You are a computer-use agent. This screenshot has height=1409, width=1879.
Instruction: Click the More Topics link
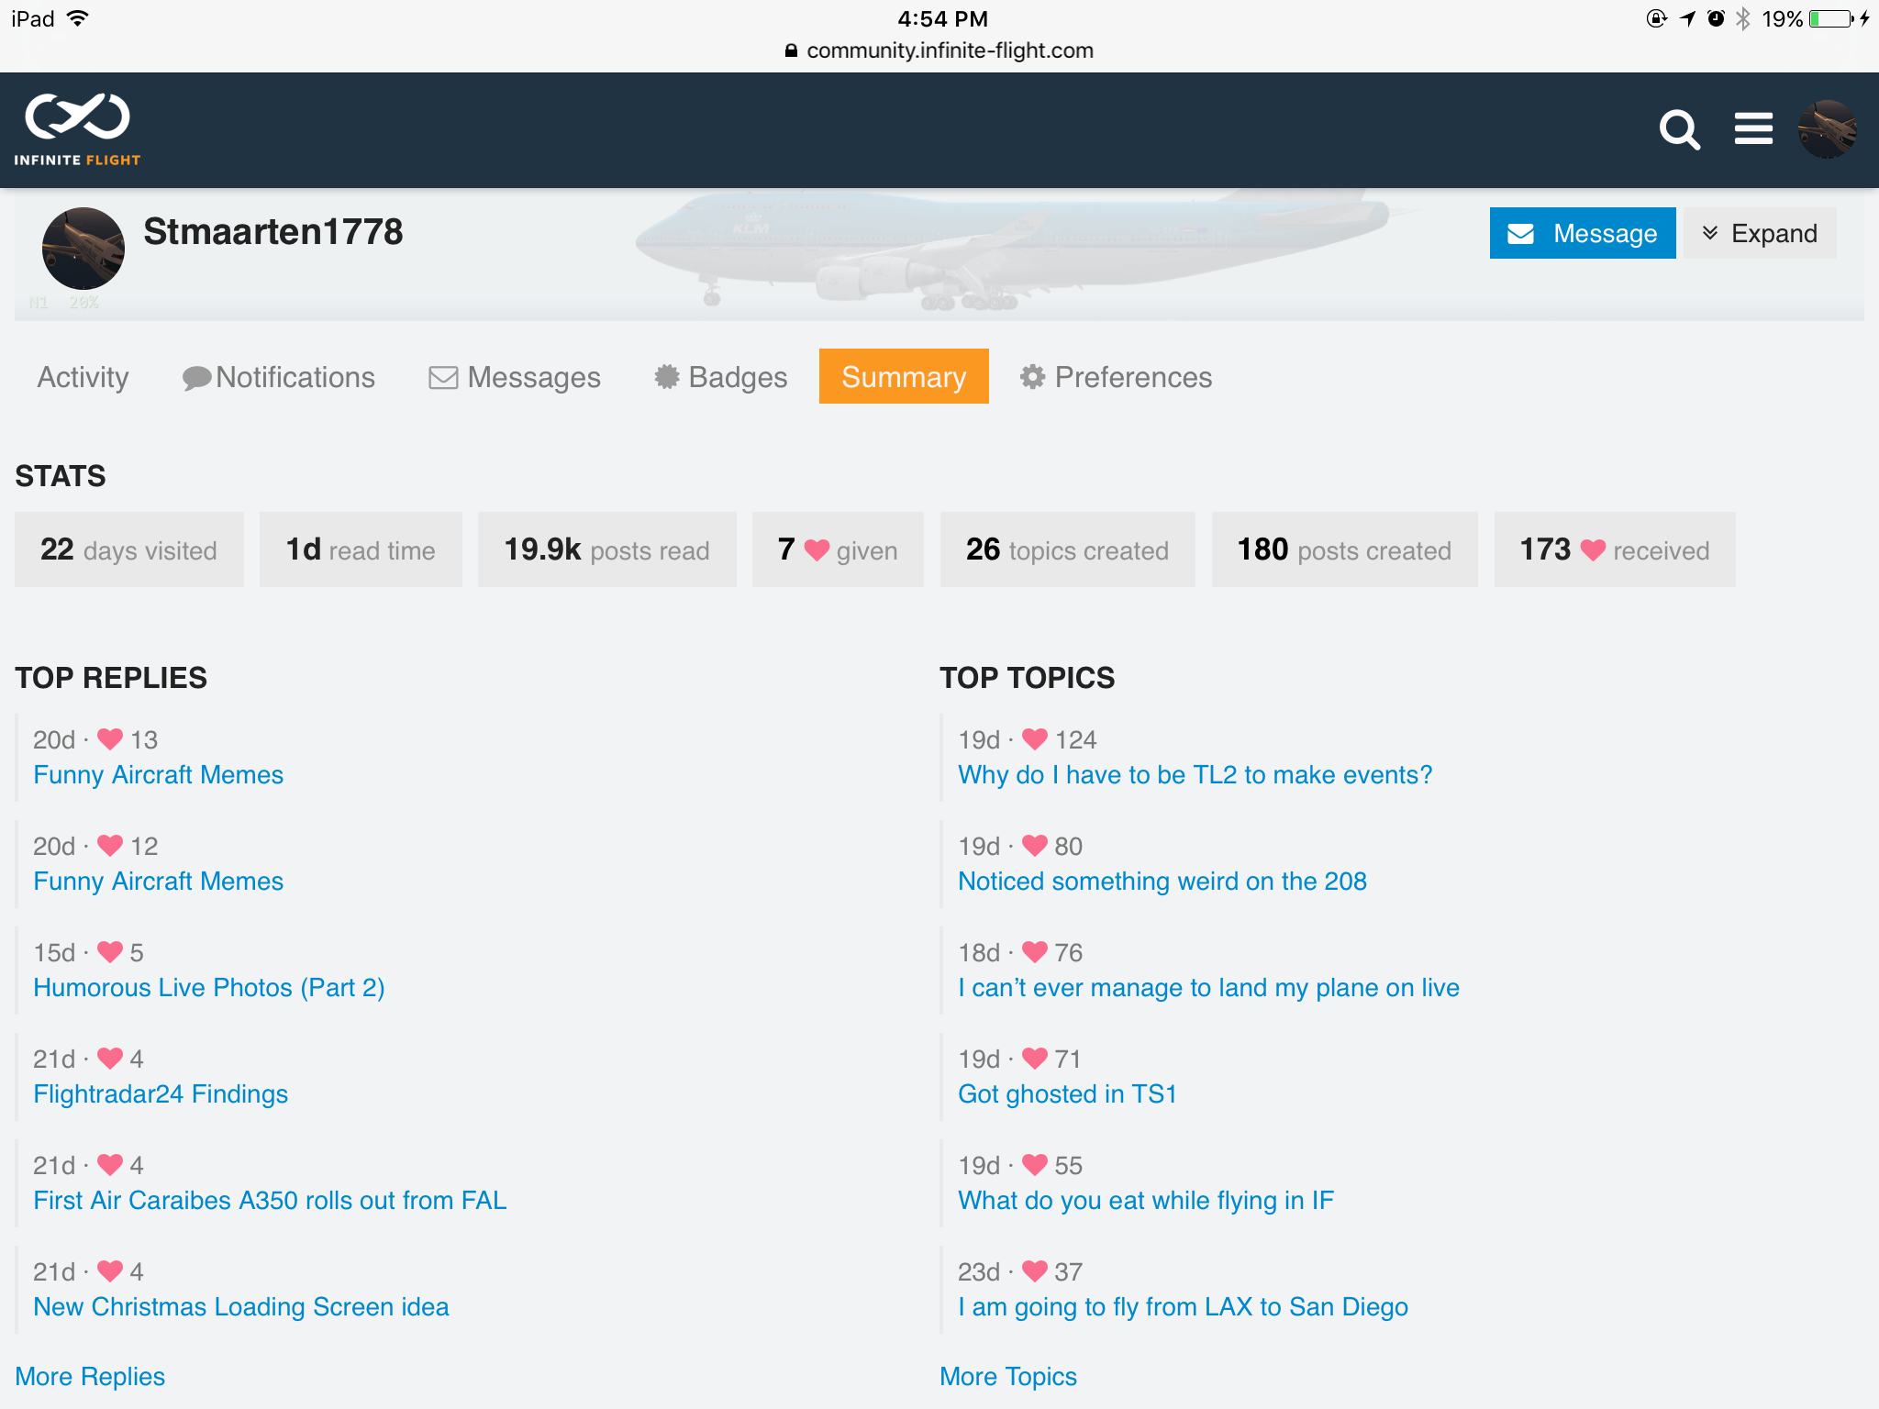click(1008, 1376)
